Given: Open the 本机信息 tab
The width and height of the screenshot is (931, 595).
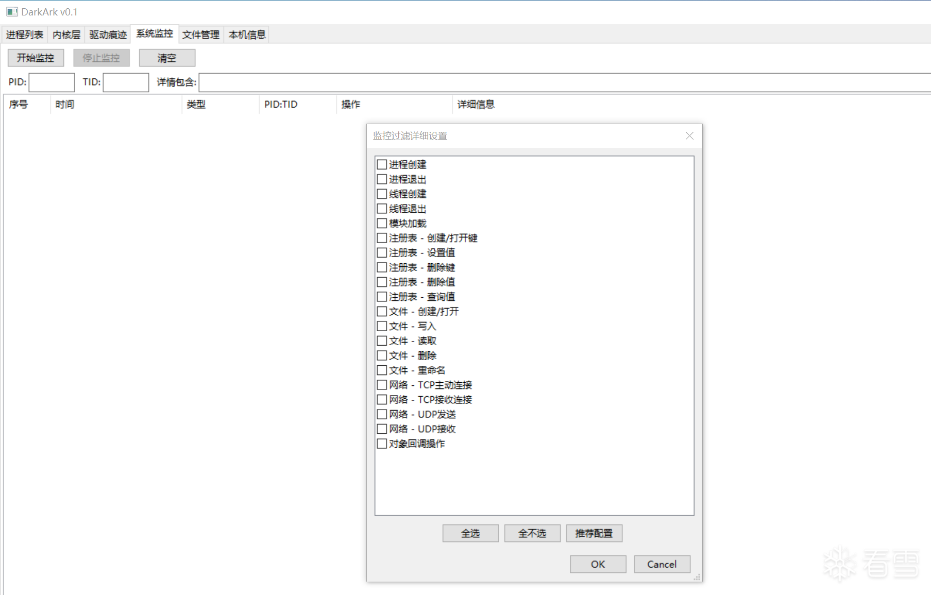Looking at the screenshot, I should tap(247, 35).
